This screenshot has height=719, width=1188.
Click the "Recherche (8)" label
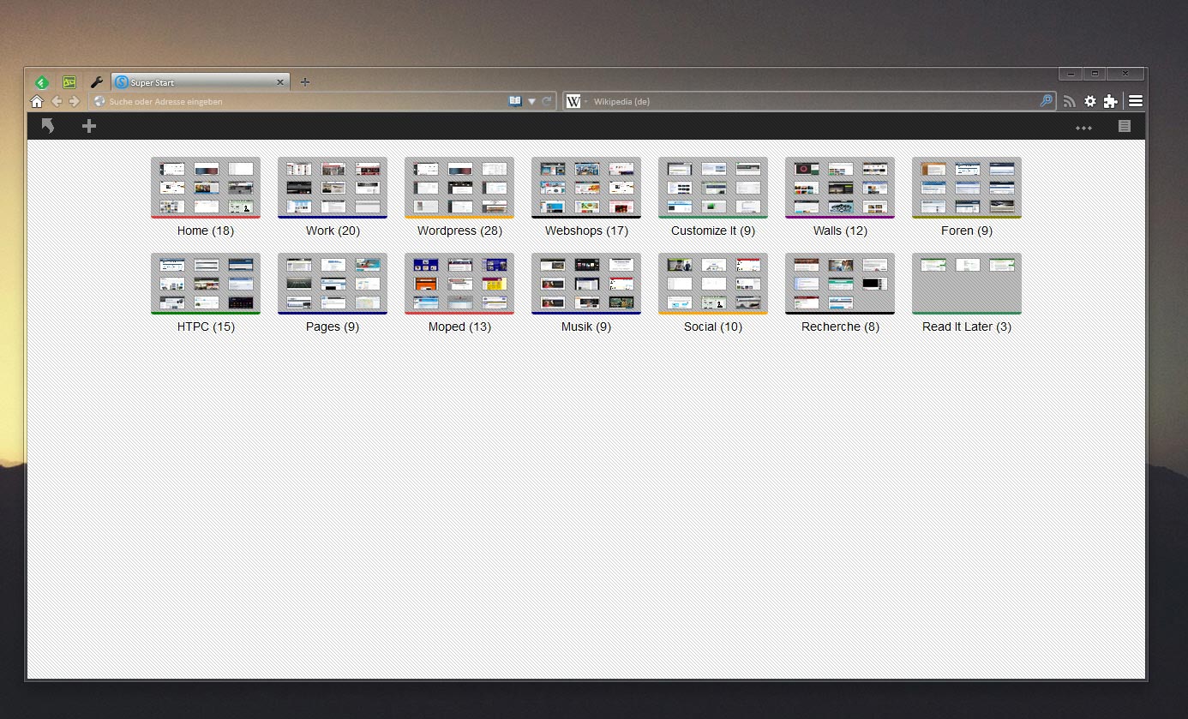pyautogui.click(x=840, y=327)
